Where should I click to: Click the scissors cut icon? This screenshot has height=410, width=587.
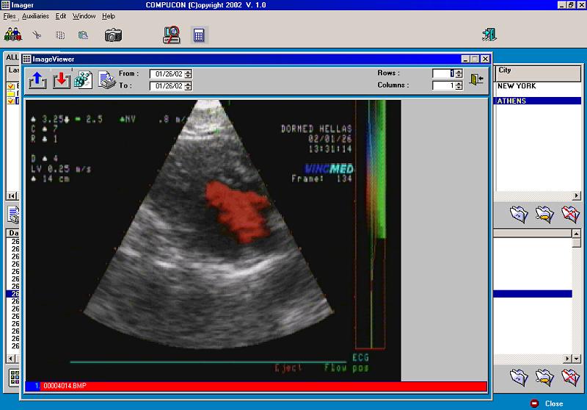tap(37, 35)
